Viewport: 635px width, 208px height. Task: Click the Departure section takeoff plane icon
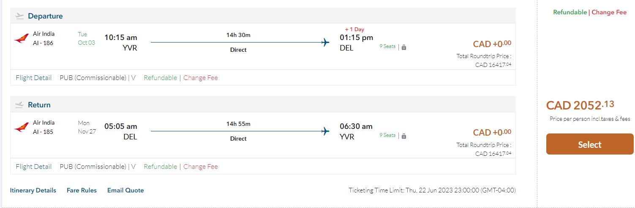pyautogui.click(x=19, y=16)
